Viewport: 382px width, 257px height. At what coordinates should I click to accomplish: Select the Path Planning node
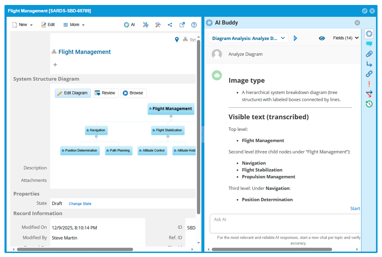(x=119, y=150)
